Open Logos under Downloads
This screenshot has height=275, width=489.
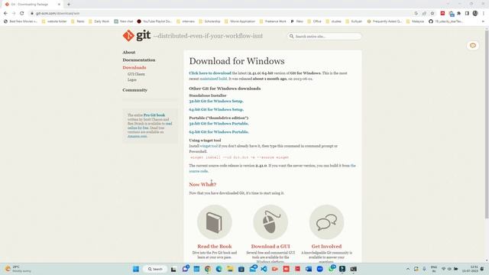(132, 79)
